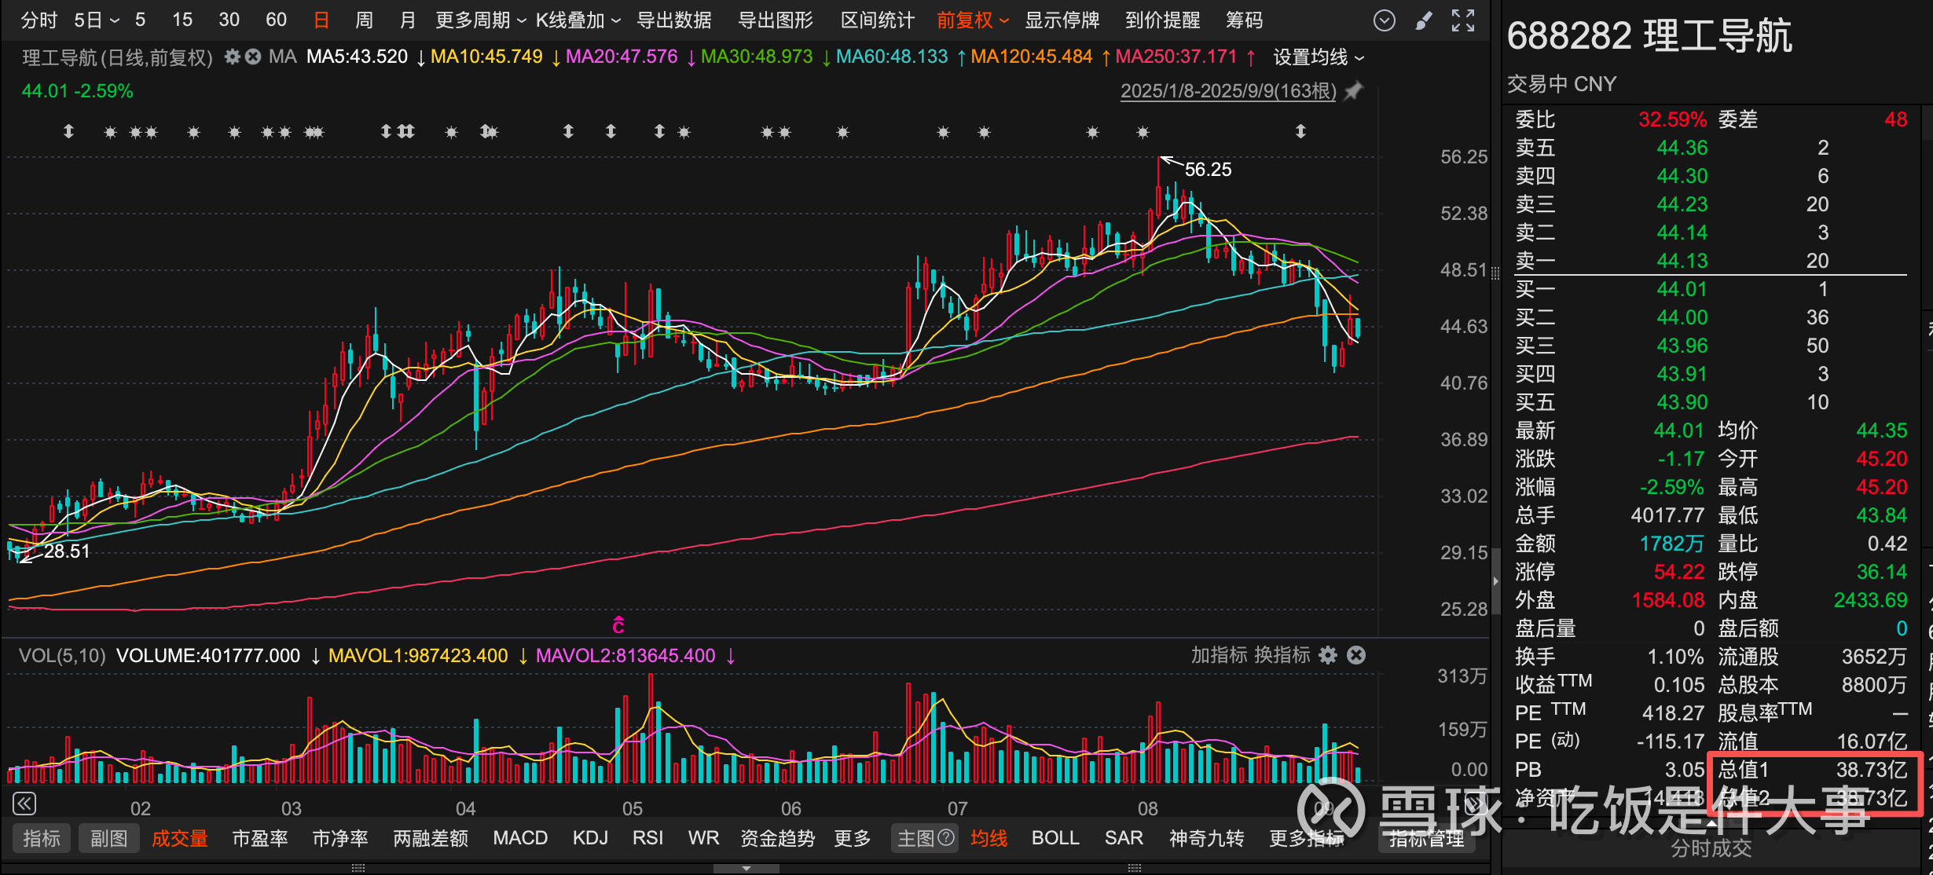Enter fullscreen with the expand arrows icon
Image resolution: width=1933 pixels, height=875 pixels.
coord(1462,20)
